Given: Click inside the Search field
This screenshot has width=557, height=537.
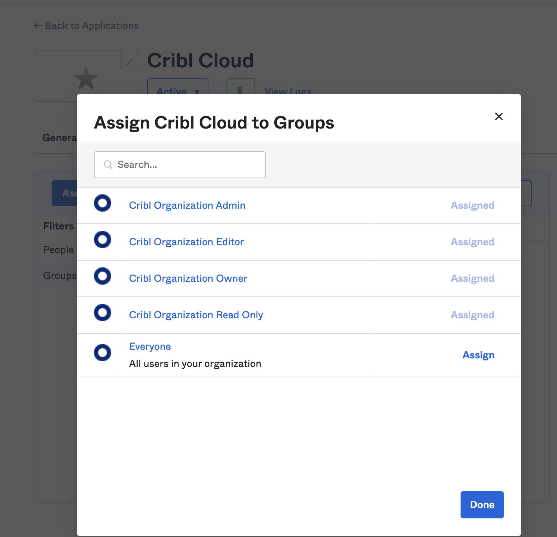Looking at the screenshot, I should click(179, 164).
